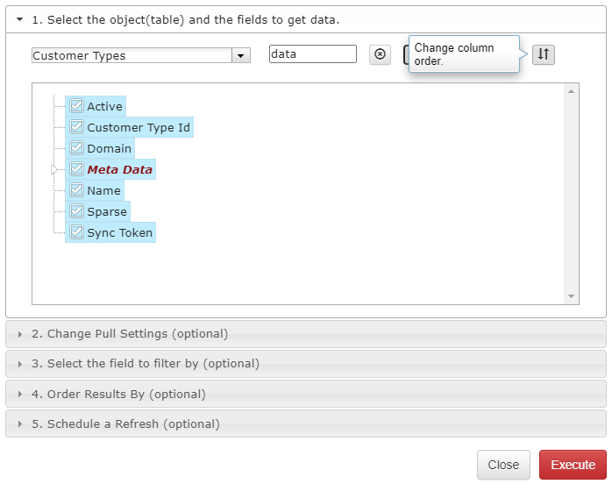This screenshot has height=484, width=612.
Task: Click the red Execute button
Action: coord(573,465)
